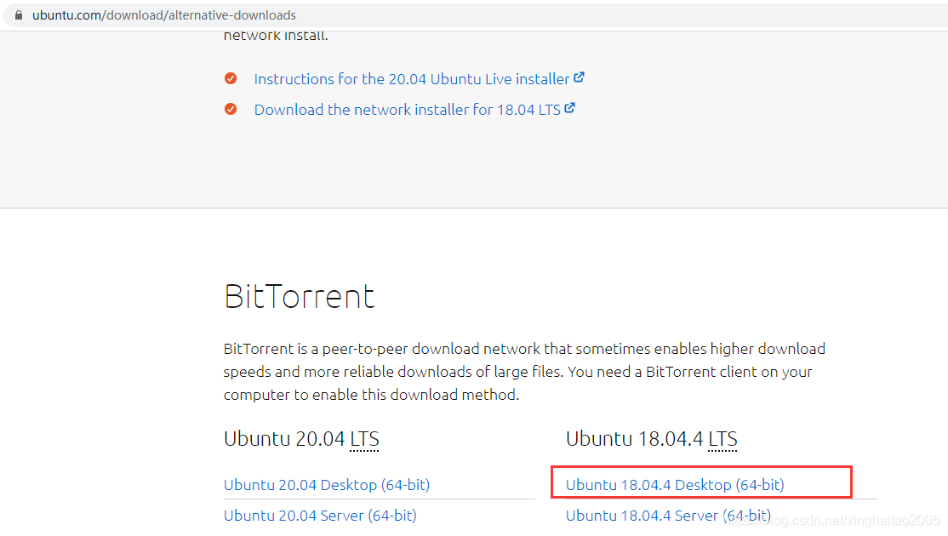Click the Ubuntu 18.04.4 column heading text
The image size is (948, 536).
(x=635, y=439)
